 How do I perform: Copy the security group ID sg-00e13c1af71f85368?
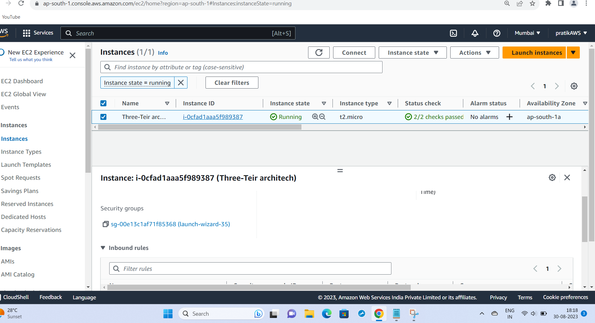click(105, 224)
